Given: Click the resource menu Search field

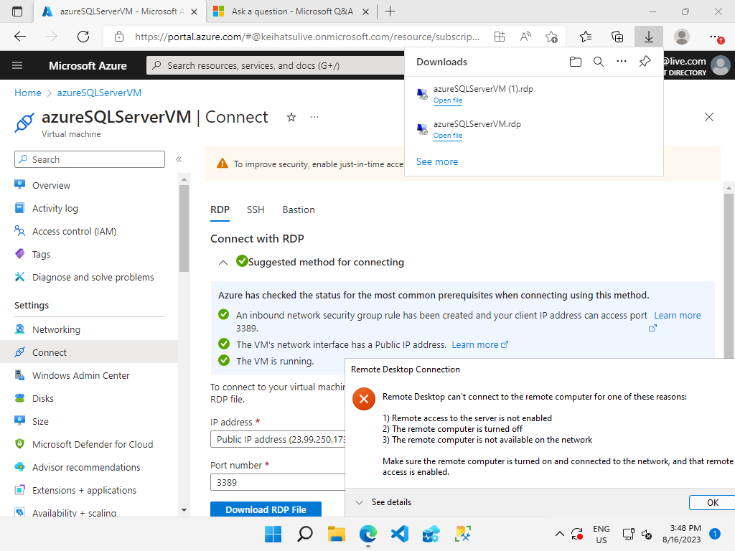Looking at the screenshot, I should tap(90, 159).
